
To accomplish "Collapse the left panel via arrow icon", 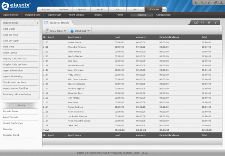I will click(x=202, y=22).
